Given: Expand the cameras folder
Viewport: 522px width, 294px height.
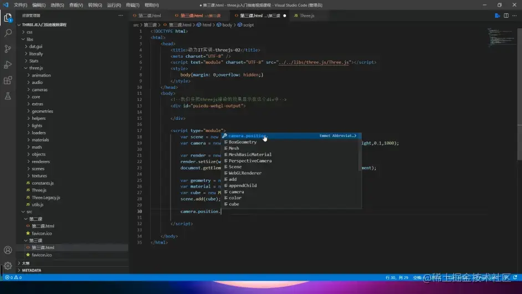Looking at the screenshot, I should (x=39, y=90).
